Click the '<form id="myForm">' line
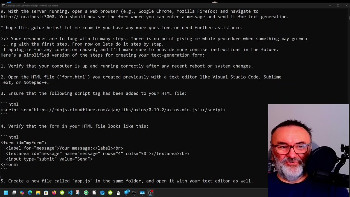This screenshot has width=350, height=197. tap(24, 143)
